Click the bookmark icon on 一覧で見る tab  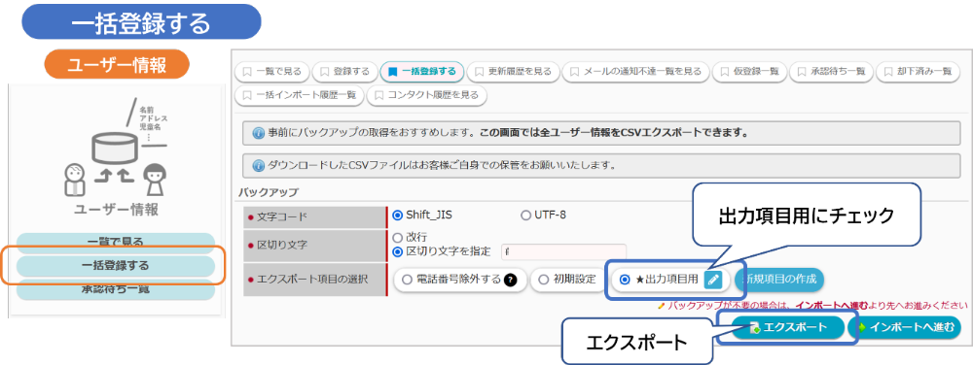click(x=247, y=71)
